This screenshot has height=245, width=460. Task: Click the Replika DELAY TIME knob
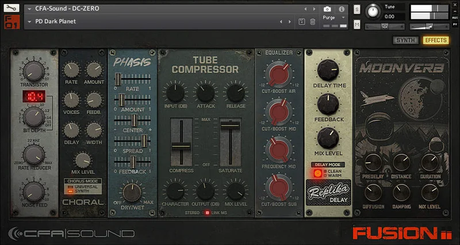[328, 70]
